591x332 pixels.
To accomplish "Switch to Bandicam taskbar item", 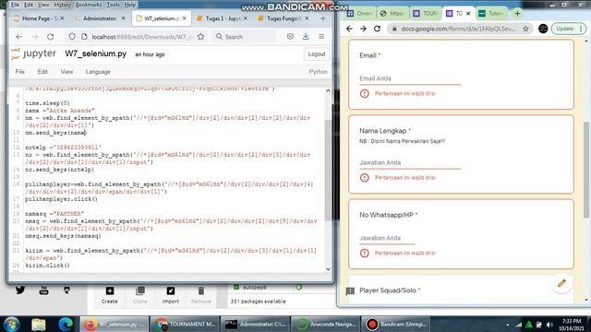I will click(x=395, y=324).
